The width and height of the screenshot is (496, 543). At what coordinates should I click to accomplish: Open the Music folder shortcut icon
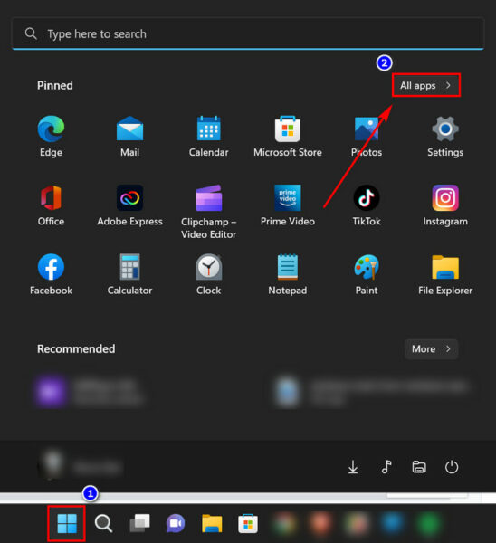(x=386, y=467)
